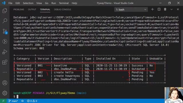Screen dimensions: 183x103
Task: Click the 'Outdated' state cell
Action: click(x=138, y=69)
